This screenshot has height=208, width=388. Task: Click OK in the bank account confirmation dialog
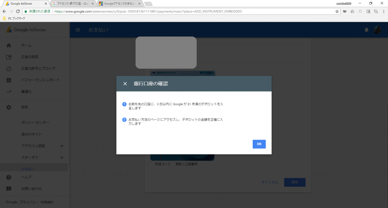(259, 144)
